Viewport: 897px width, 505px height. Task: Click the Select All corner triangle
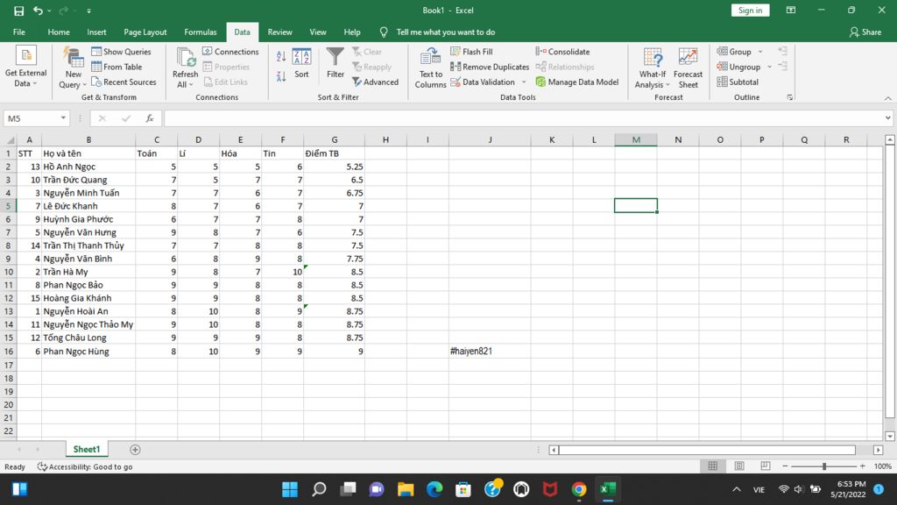[10, 139]
